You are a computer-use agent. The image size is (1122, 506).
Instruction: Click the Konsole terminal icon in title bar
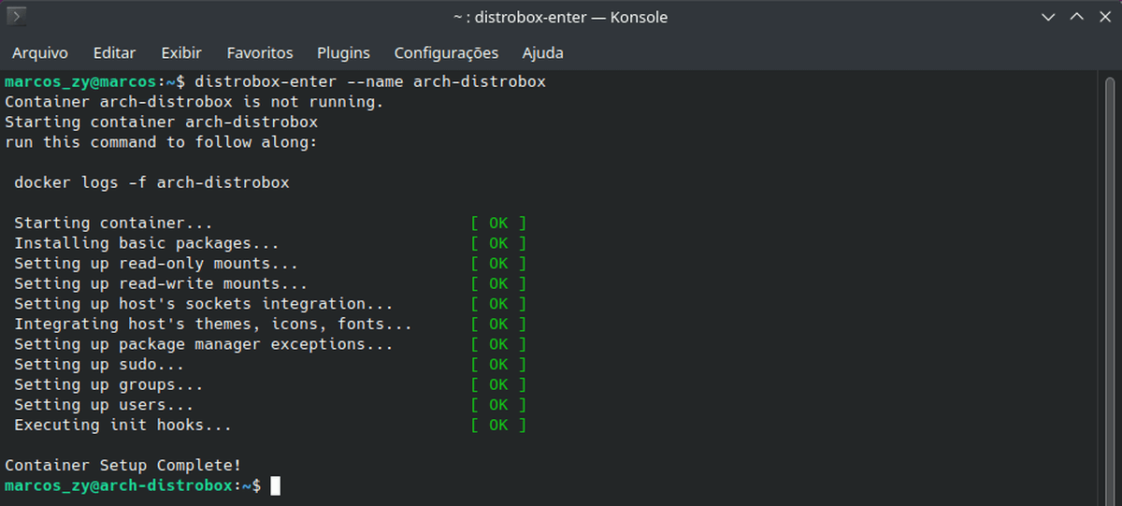(16, 16)
